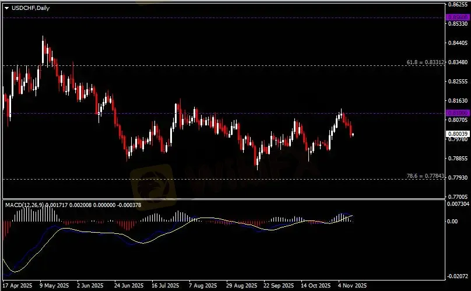471x291 pixels.
Task: Click the 17 Apr 2025 date label
Action: (17, 286)
